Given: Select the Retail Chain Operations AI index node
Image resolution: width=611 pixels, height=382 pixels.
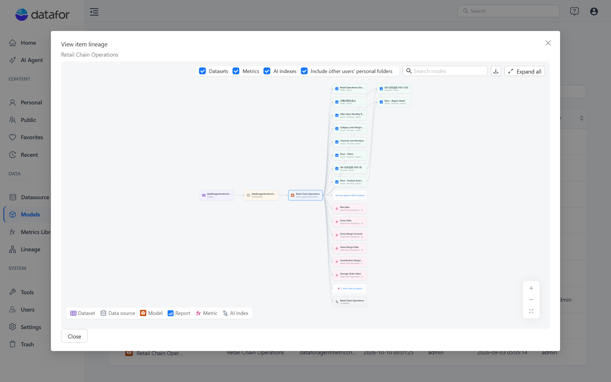Looking at the screenshot, I should [350, 302].
